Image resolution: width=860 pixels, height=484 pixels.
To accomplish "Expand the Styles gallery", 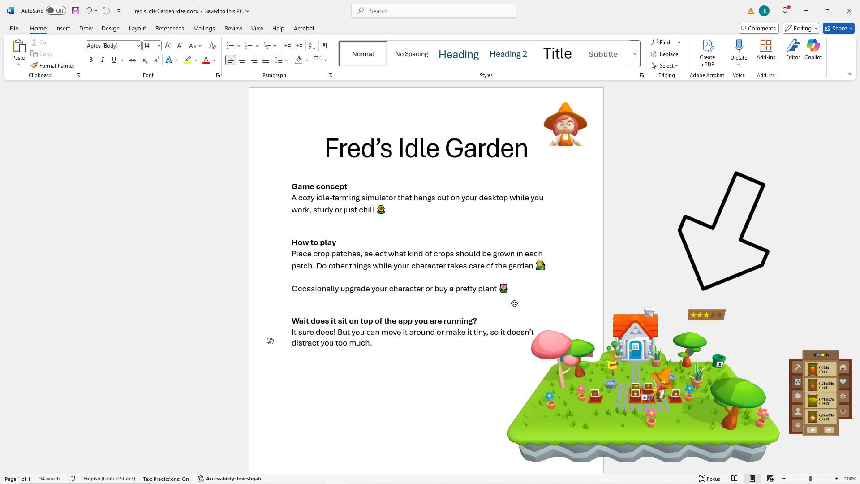I will click(x=635, y=54).
